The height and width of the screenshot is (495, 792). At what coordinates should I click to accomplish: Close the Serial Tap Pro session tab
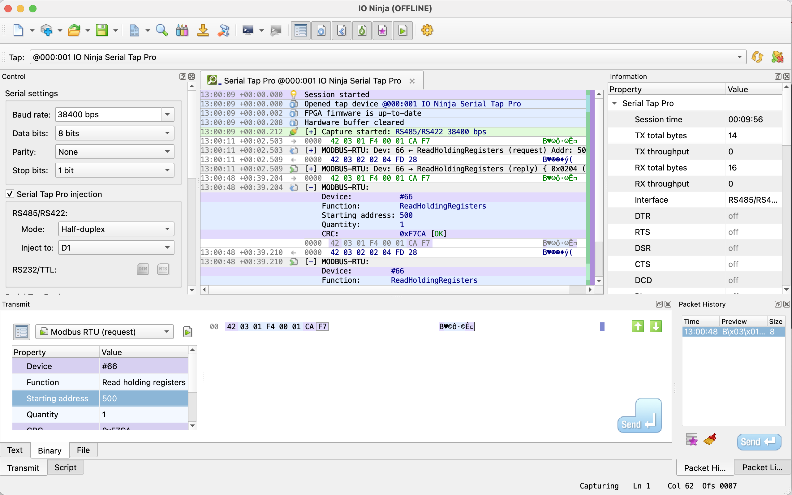412,81
